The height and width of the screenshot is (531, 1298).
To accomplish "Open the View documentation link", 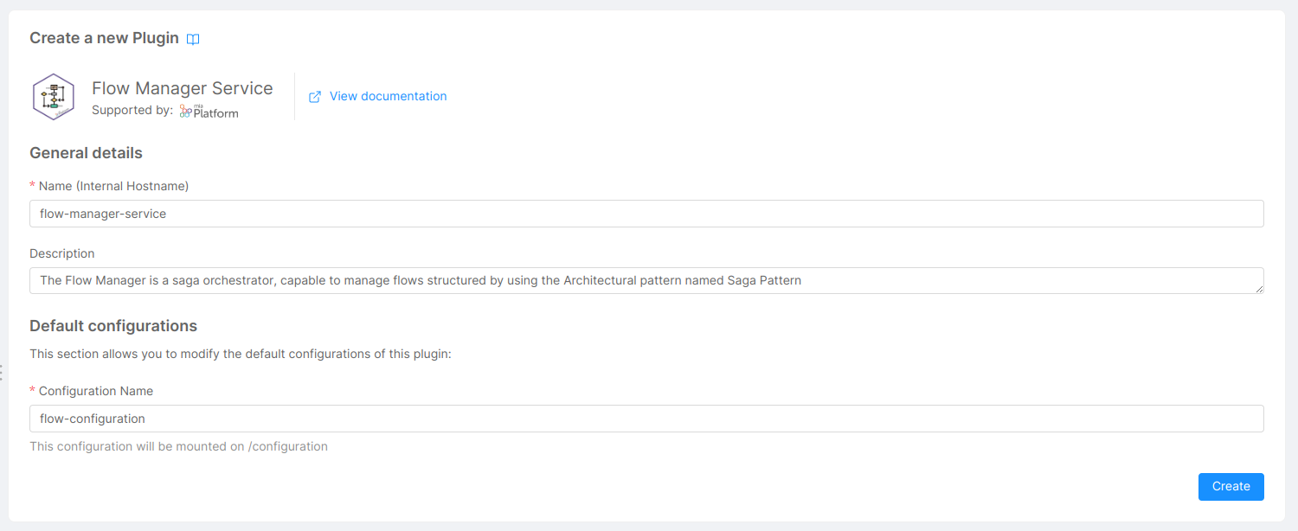I will pyautogui.click(x=388, y=96).
